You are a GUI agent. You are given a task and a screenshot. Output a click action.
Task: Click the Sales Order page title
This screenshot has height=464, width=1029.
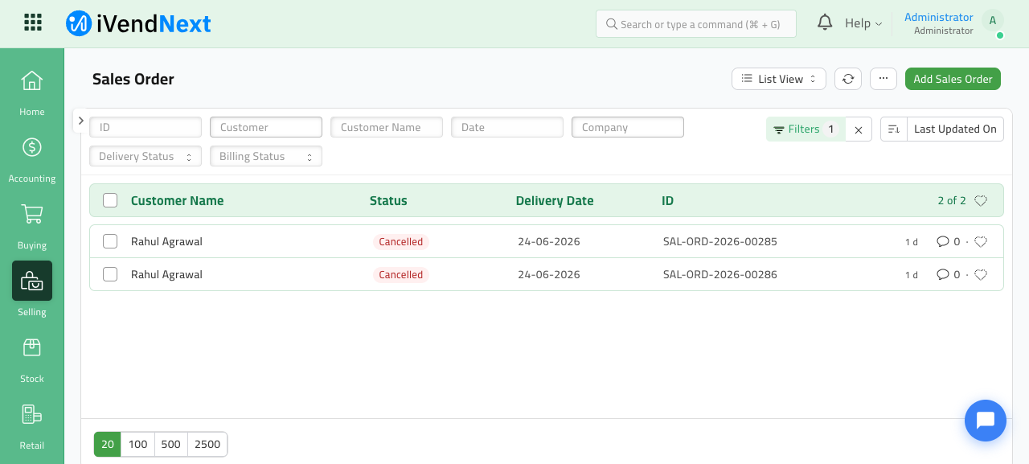(x=133, y=79)
